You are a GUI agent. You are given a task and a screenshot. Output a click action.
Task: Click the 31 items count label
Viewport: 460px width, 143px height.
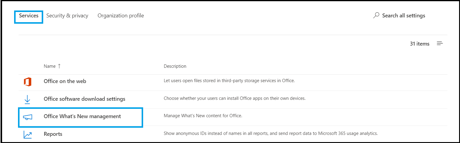click(x=419, y=44)
